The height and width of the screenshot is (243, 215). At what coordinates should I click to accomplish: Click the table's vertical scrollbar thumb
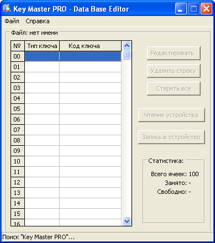pos(127,55)
